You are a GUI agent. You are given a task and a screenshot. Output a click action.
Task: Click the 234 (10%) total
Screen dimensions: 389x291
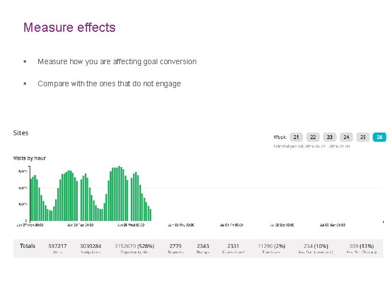pos(316,246)
